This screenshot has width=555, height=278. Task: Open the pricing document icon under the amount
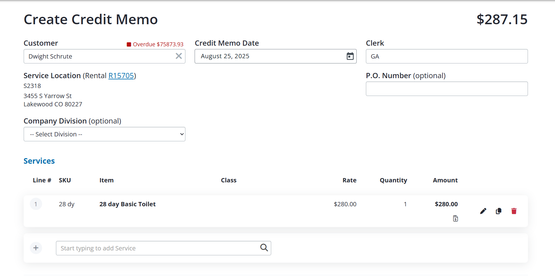coord(455,218)
